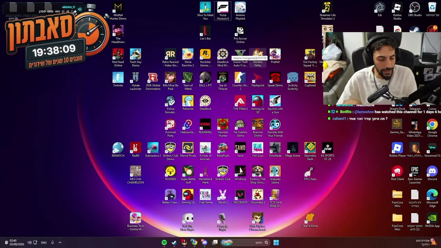The image size is (441, 248).
Task: Open the Fall Guys shortcut
Action: coord(258,150)
